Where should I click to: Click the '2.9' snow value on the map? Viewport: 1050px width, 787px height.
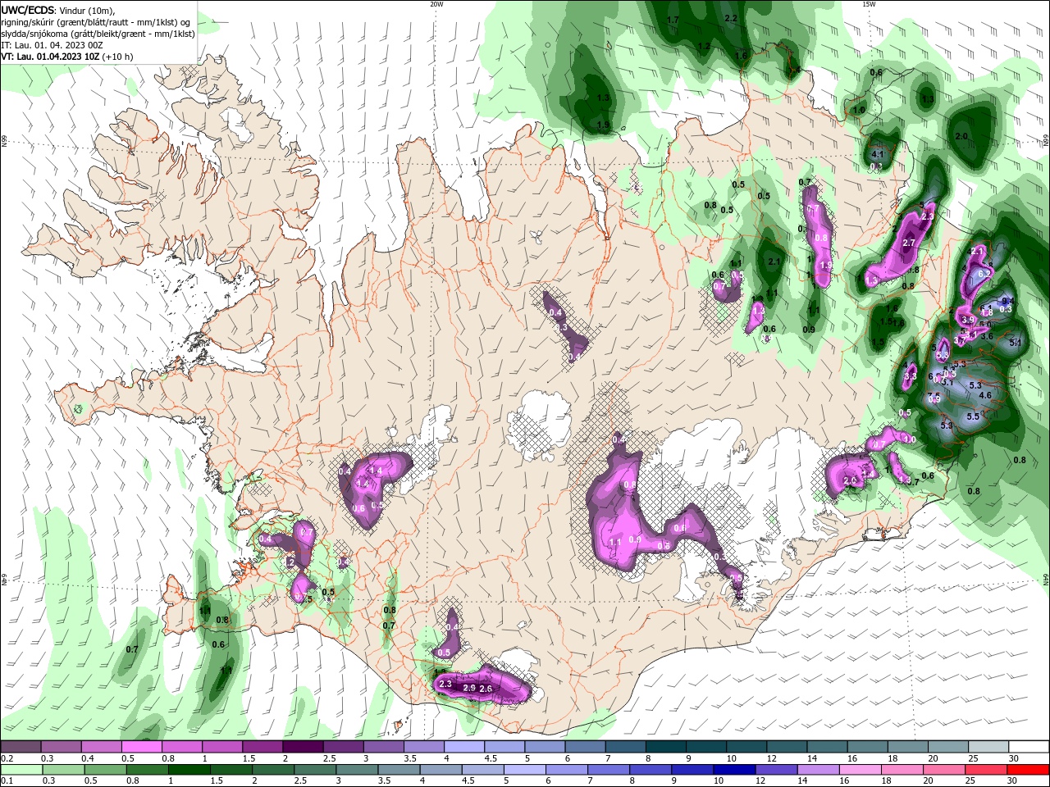[x=470, y=689]
